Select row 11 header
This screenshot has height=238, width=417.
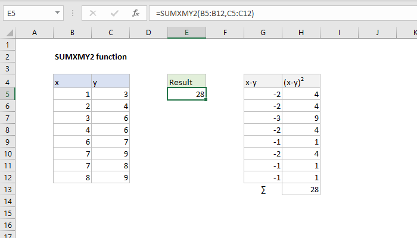coord(7,166)
